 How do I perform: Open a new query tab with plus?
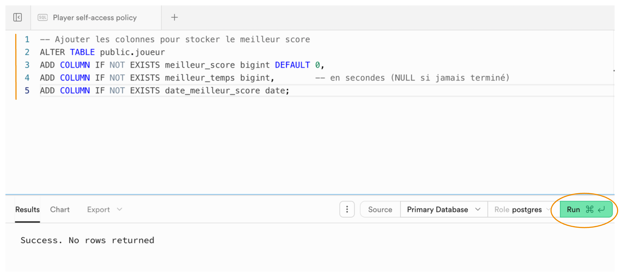point(175,18)
